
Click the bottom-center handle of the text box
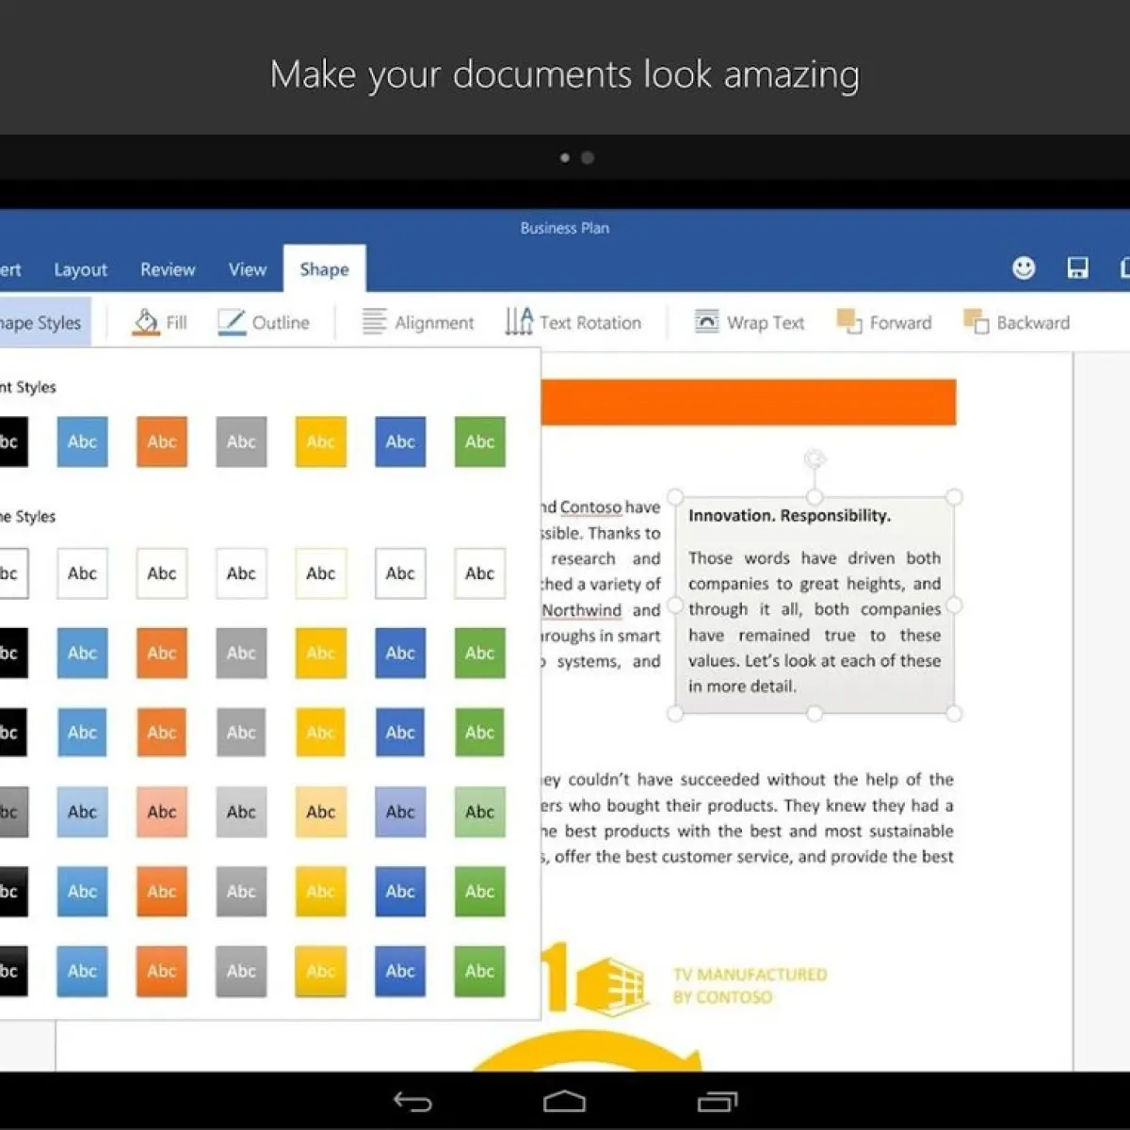(x=815, y=714)
